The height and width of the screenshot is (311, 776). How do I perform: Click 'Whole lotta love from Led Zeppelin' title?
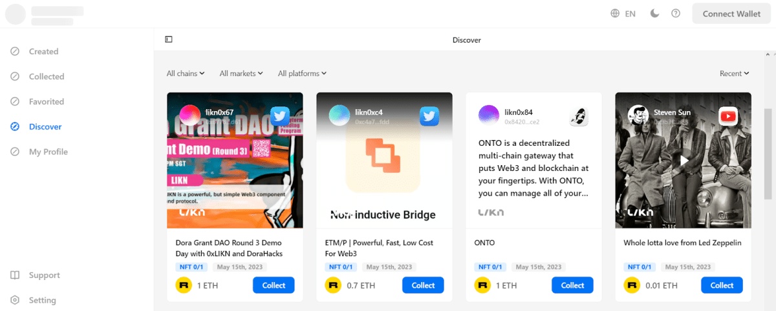682,243
